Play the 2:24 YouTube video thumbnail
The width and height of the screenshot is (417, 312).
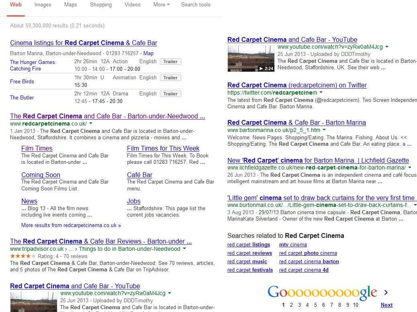tap(251, 58)
